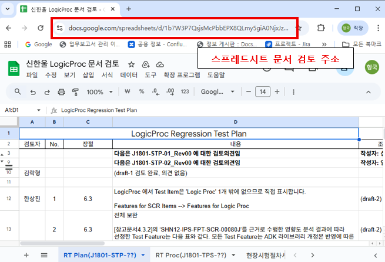Screen dimensions: 385x262
Task: Add a new sheet with the plus button
Action: 26,256
